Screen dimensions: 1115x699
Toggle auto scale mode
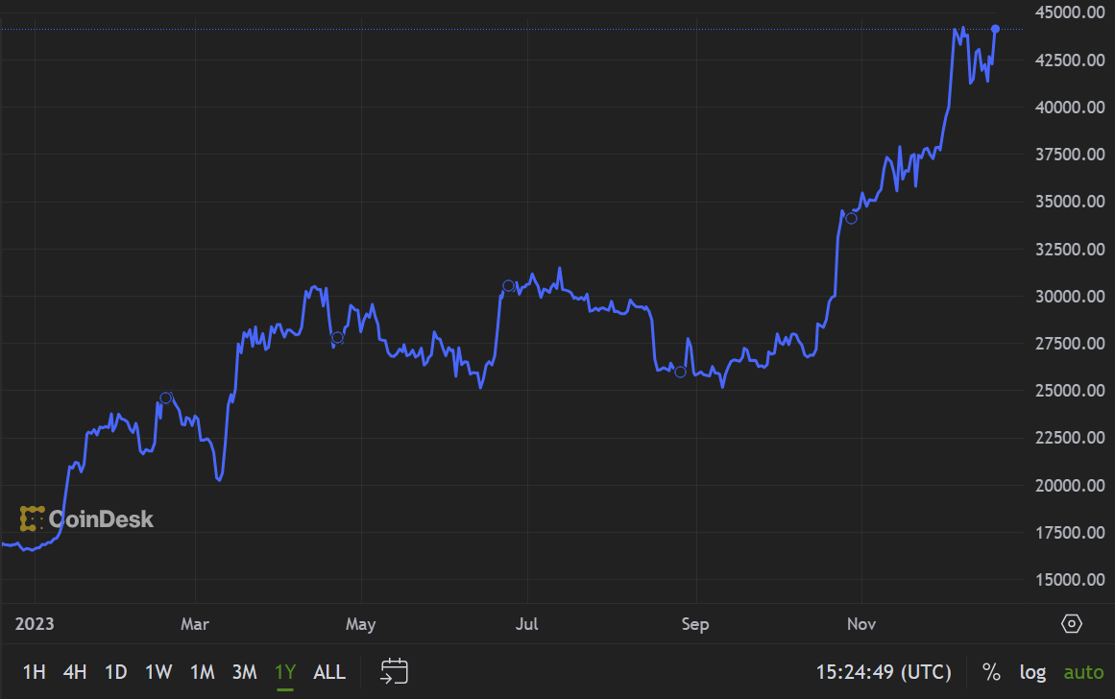[1083, 672]
